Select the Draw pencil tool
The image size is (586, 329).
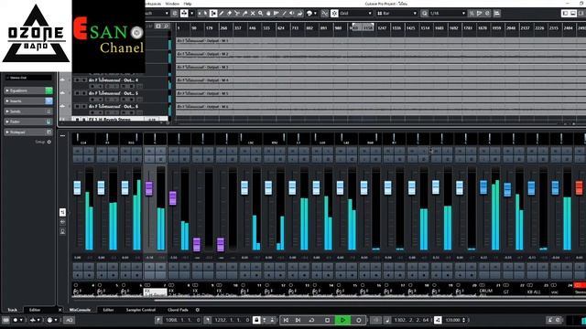pos(221,13)
